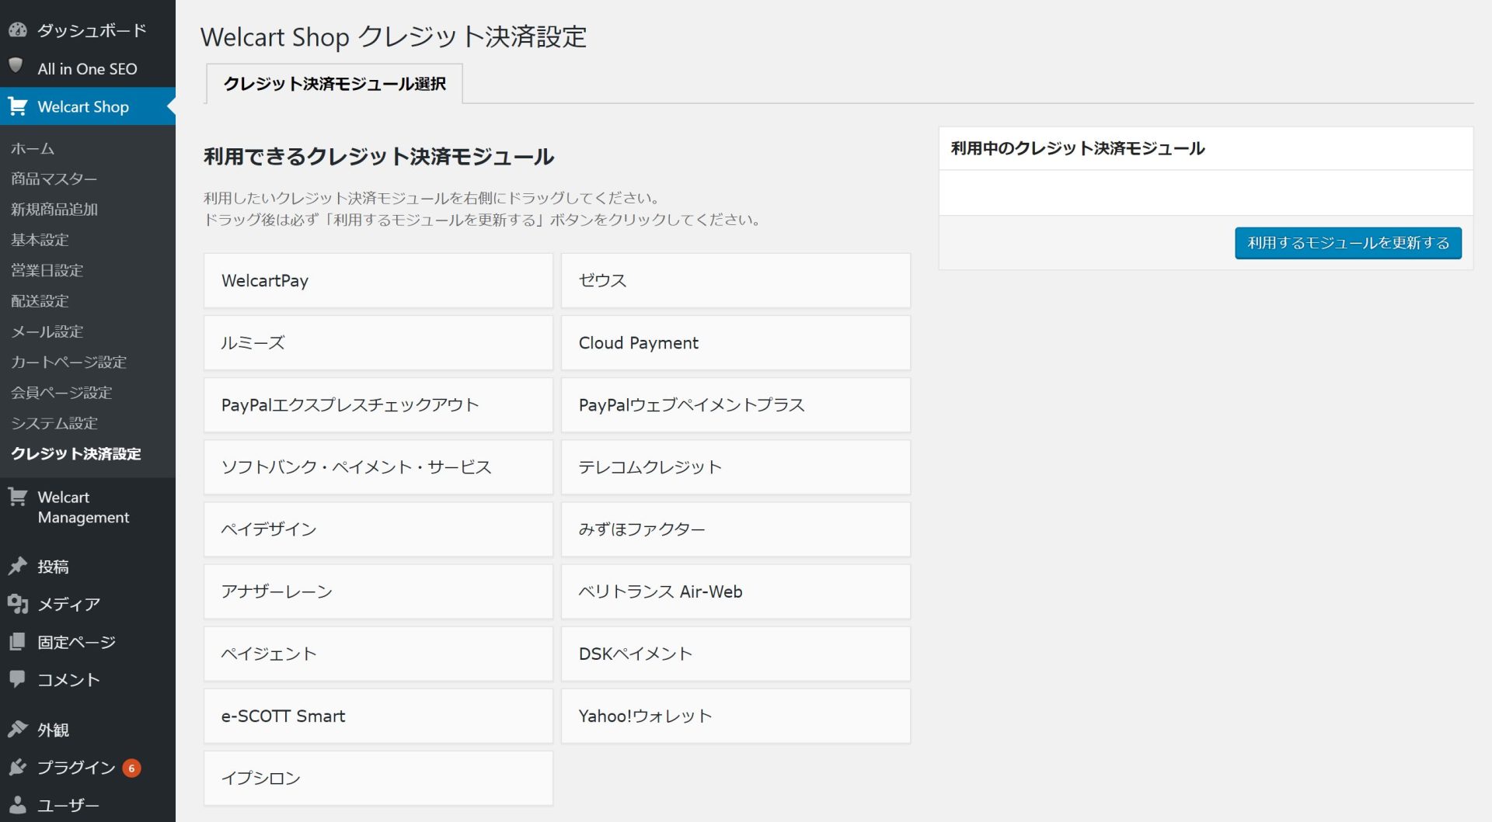Select the Cloud Payment module card
1492x822 pixels.
736,342
